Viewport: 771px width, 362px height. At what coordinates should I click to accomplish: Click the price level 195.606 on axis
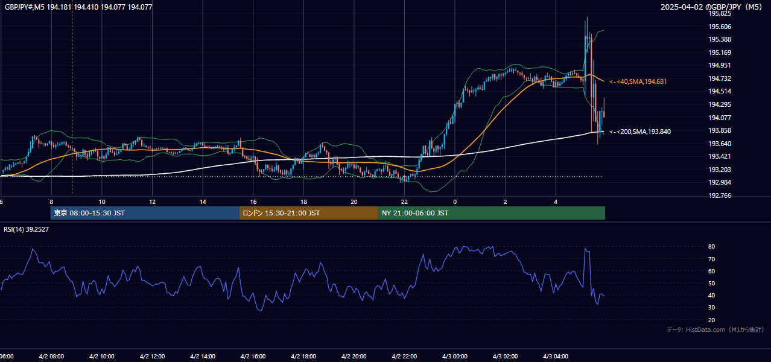[720, 27]
